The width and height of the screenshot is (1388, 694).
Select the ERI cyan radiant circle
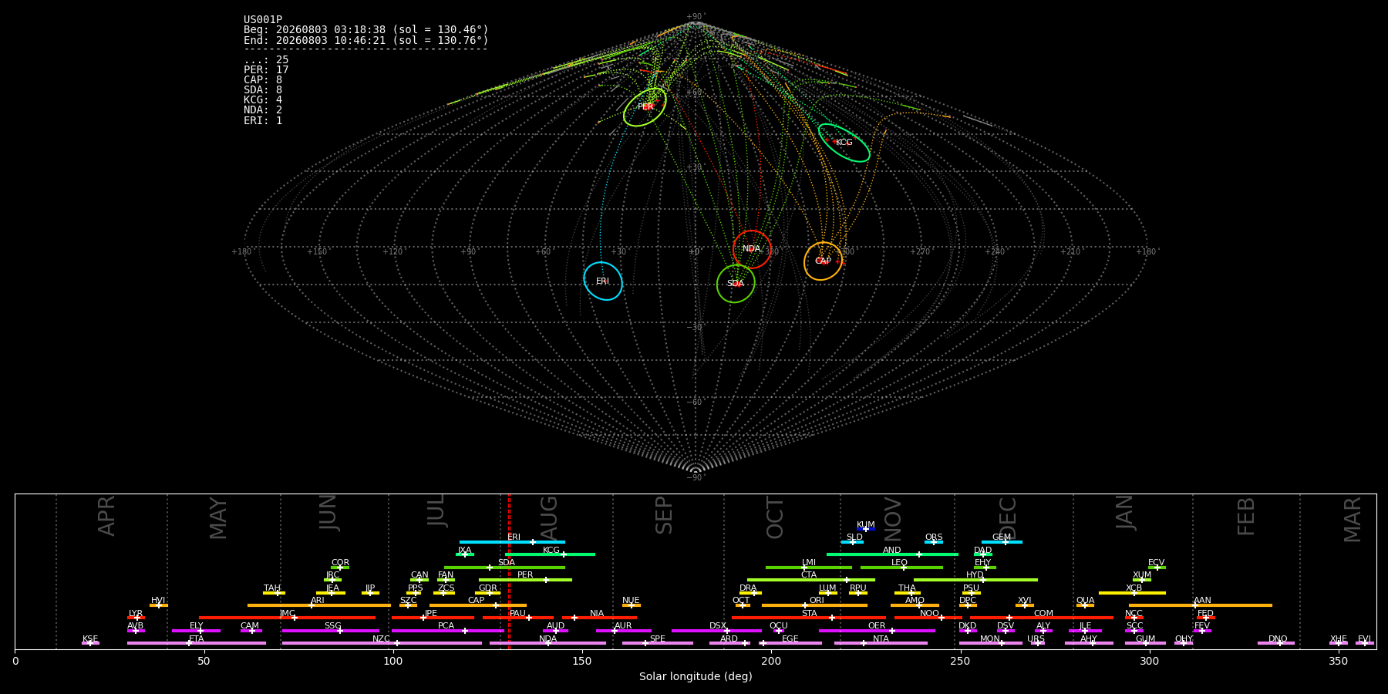click(603, 281)
